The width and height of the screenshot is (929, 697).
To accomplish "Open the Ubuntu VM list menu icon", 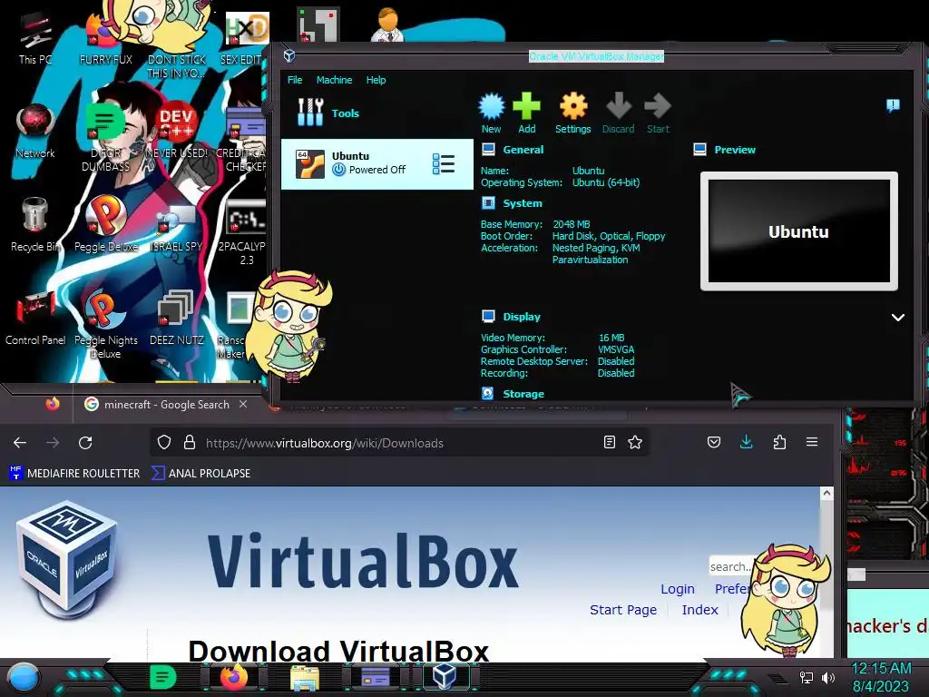I will click(x=443, y=163).
